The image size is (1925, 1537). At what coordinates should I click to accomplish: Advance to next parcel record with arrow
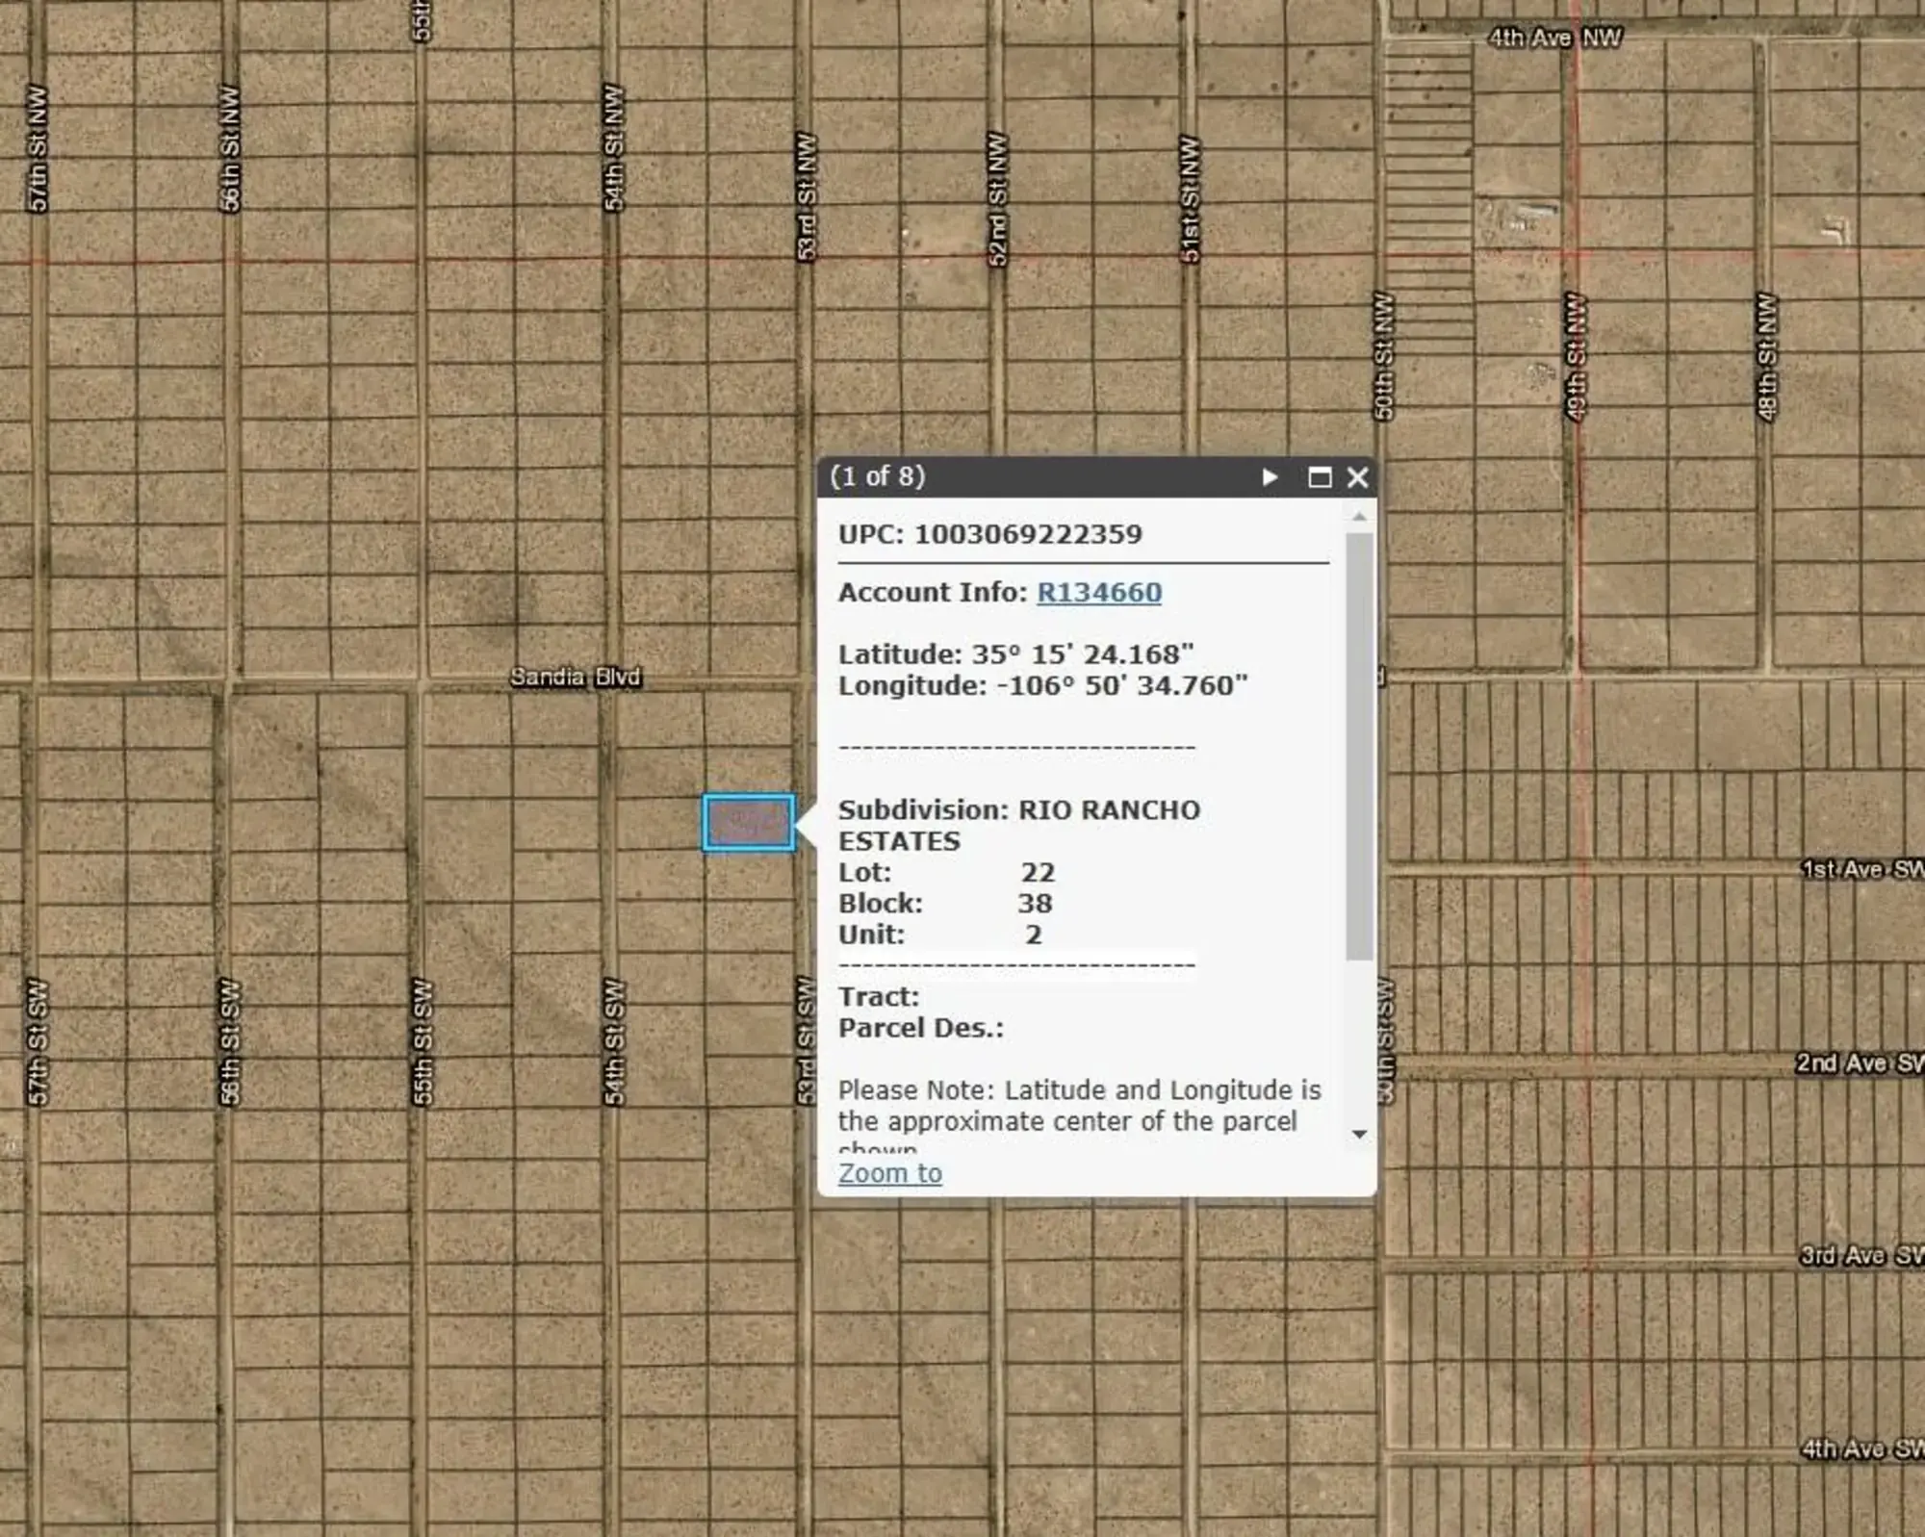coord(1269,477)
